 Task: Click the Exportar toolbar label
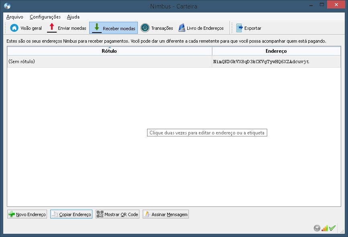point(253,28)
